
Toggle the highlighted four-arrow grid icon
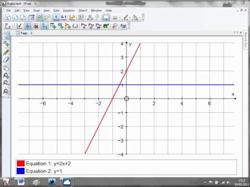28,26
